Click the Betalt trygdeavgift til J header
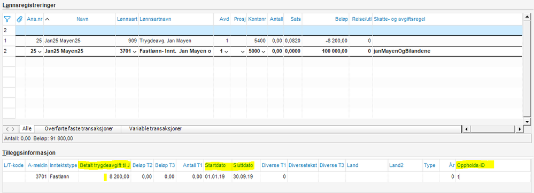 tap(105, 165)
